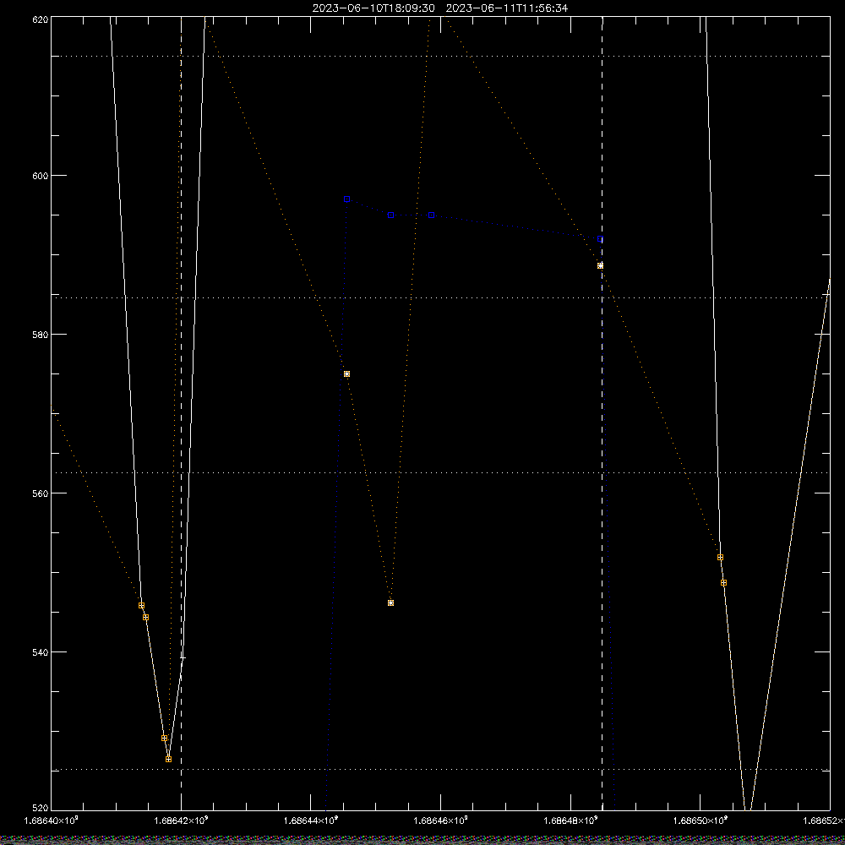Screen dimensions: 845x845
Task: Select the filled orange marker at bottom of central V
Action: tap(390, 603)
